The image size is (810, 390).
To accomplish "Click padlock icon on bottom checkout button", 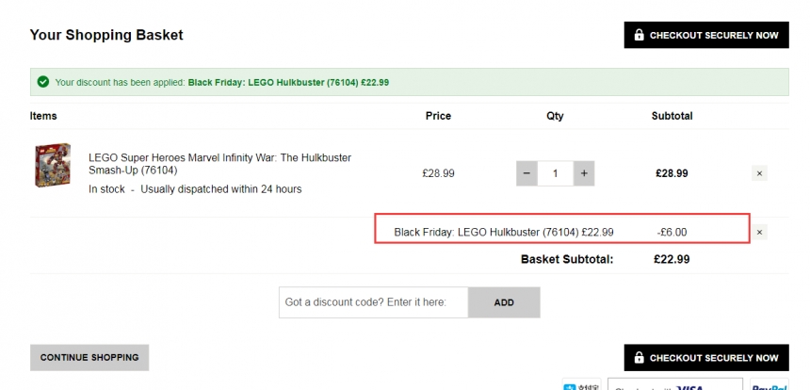I will point(639,357).
